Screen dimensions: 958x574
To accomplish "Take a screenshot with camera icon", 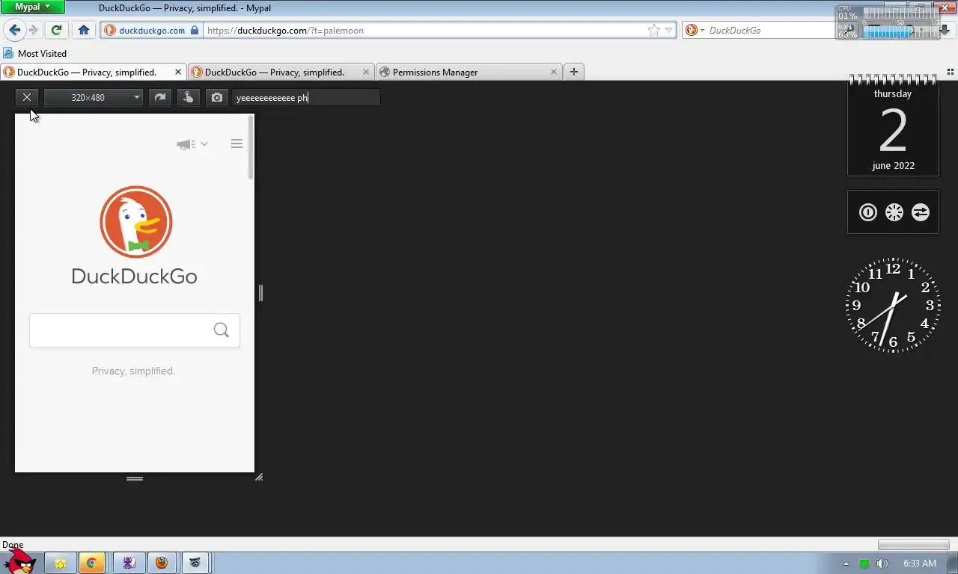I will pyautogui.click(x=216, y=97).
